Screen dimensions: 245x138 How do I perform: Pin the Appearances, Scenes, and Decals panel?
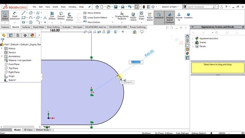click(243, 27)
